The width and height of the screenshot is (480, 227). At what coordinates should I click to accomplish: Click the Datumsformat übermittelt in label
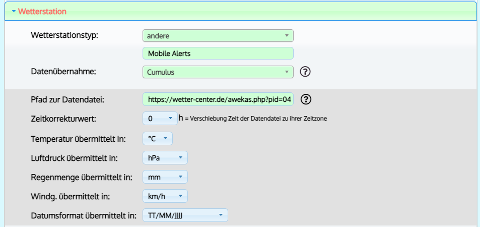tap(84, 216)
